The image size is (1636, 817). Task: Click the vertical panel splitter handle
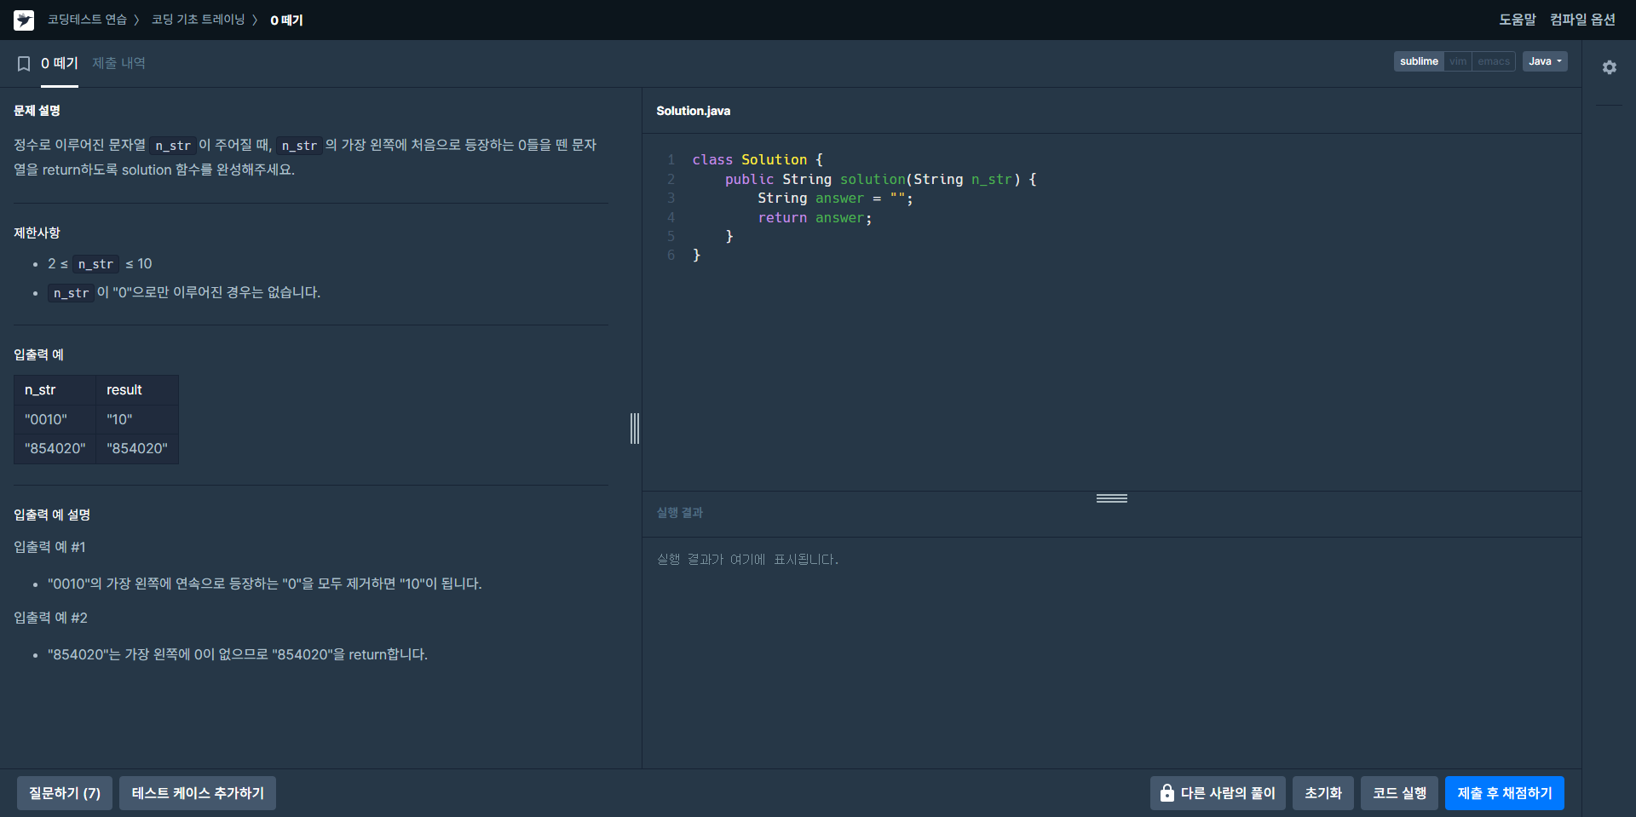pyautogui.click(x=635, y=429)
